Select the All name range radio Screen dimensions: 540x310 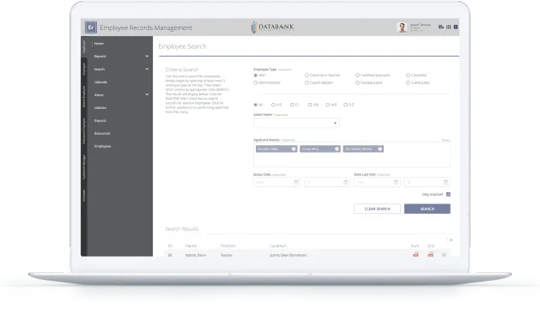pos(256,105)
